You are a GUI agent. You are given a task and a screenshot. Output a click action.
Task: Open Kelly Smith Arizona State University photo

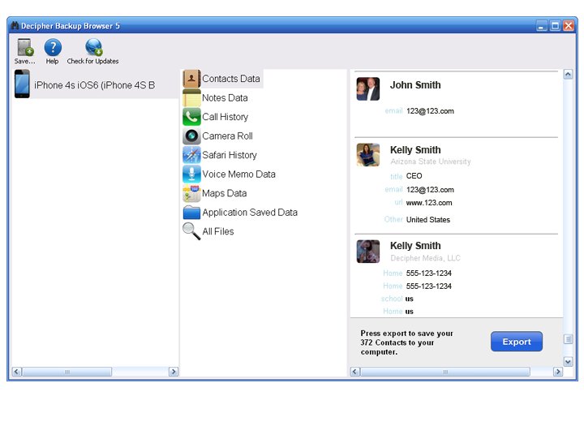click(368, 155)
